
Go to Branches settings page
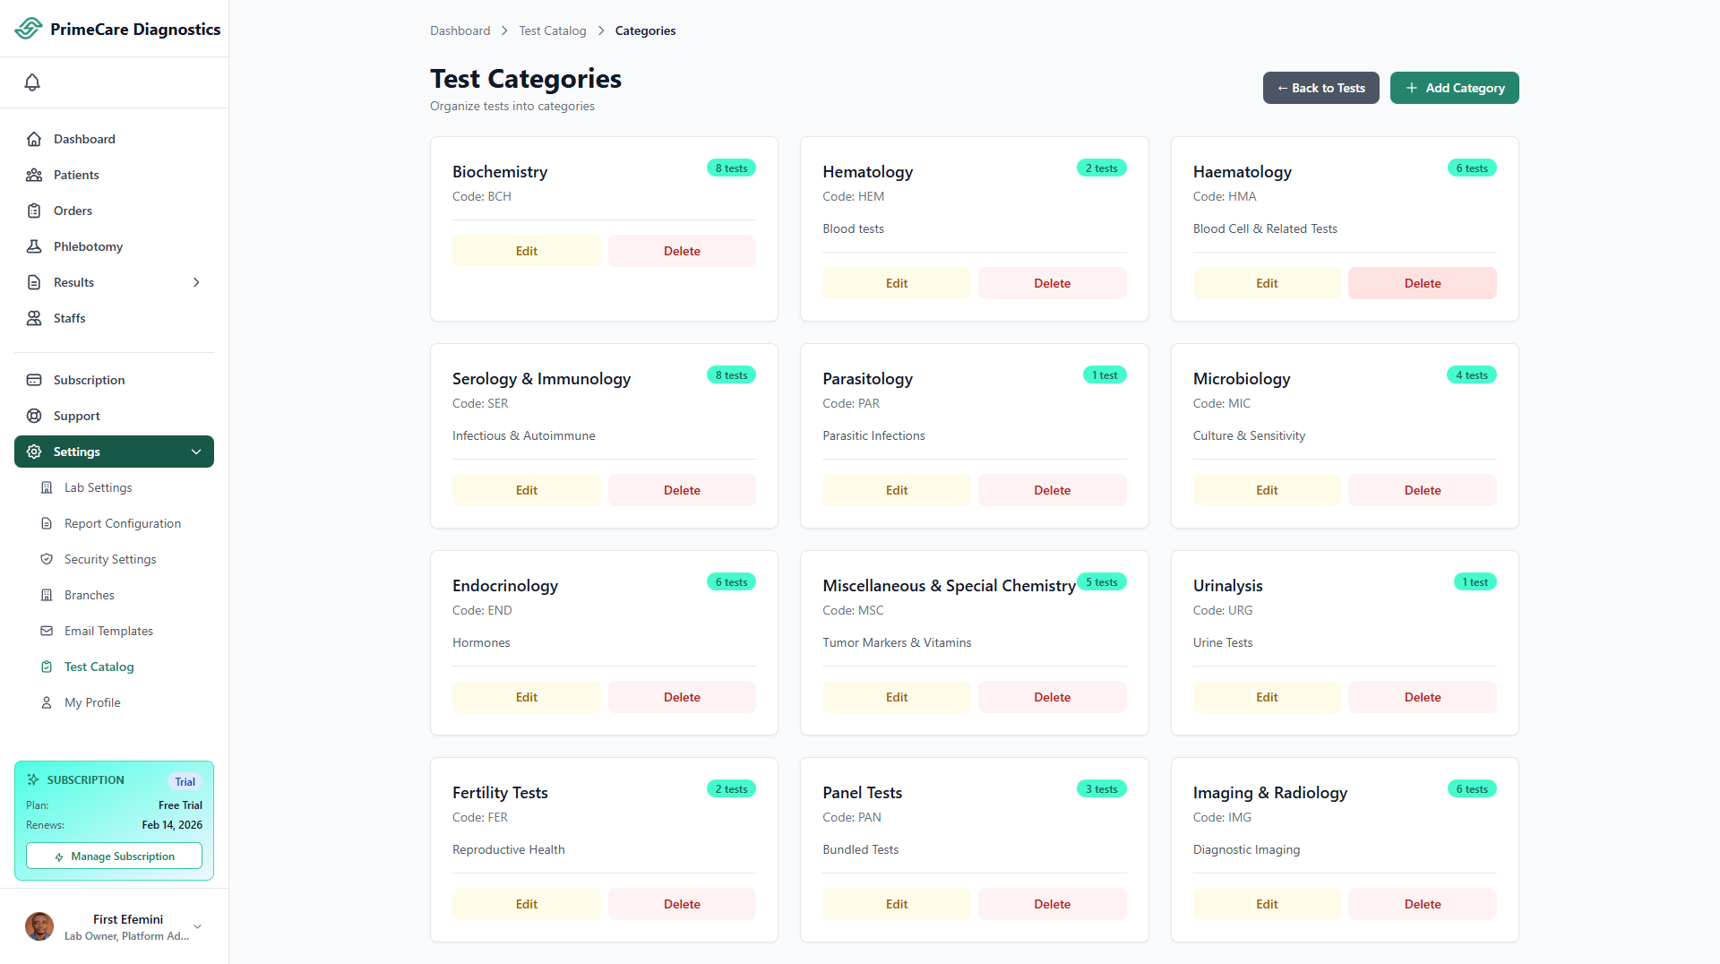pyautogui.click(x=89, y=595)
